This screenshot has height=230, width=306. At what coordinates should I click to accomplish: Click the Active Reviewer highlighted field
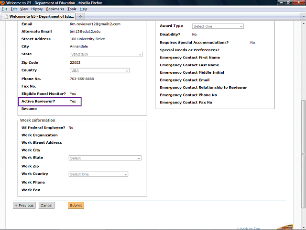click(x=49, y=102)
